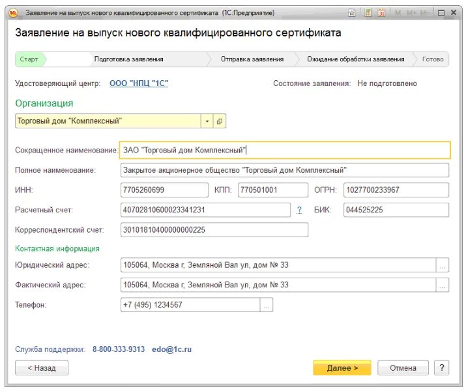Click the Телефон field
Screen dimensions: 466x391
[190, 305]
